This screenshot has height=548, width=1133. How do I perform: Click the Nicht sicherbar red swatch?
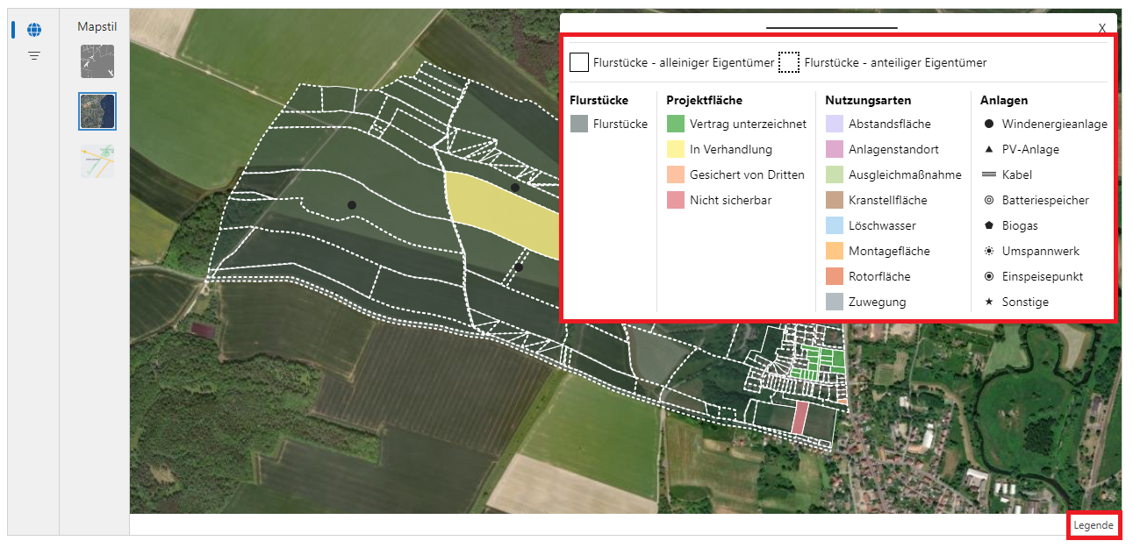pyautogui.click(x=675, y=201)
